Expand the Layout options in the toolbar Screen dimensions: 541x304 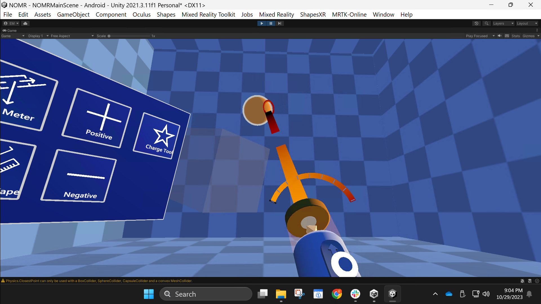(x=527, y=23)
